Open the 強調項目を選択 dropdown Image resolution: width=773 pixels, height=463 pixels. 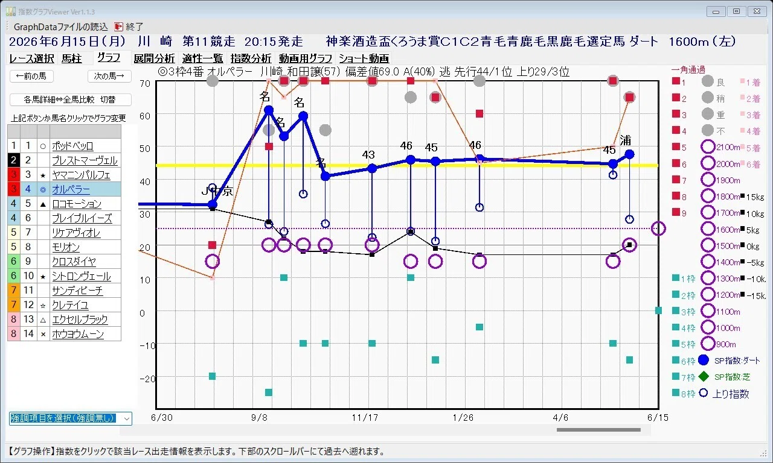(x=70, y=418)
